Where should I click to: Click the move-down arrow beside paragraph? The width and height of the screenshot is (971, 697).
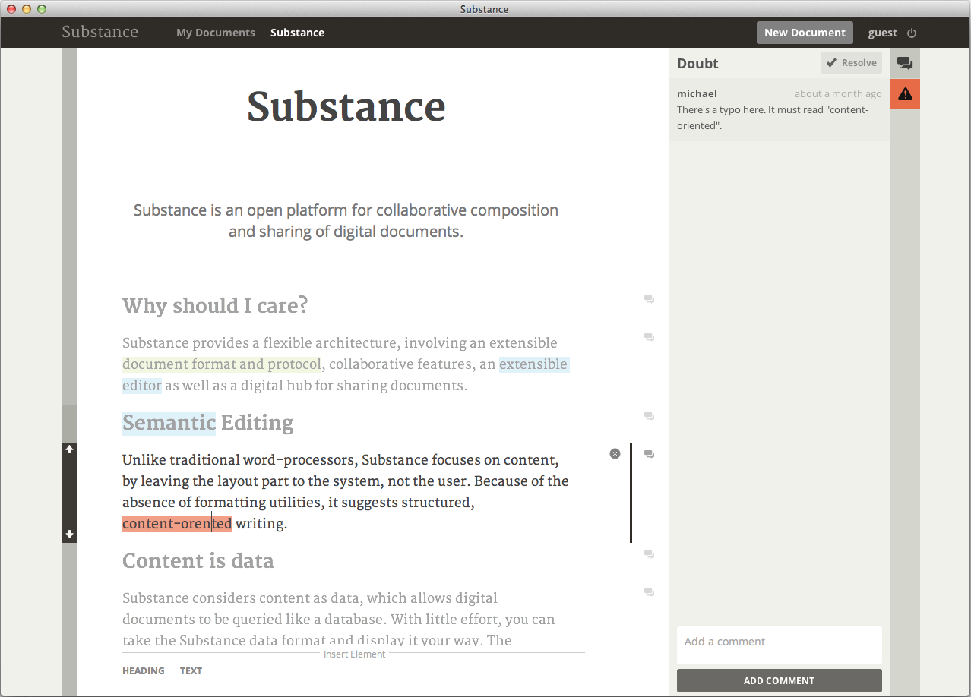coord(69,535)
